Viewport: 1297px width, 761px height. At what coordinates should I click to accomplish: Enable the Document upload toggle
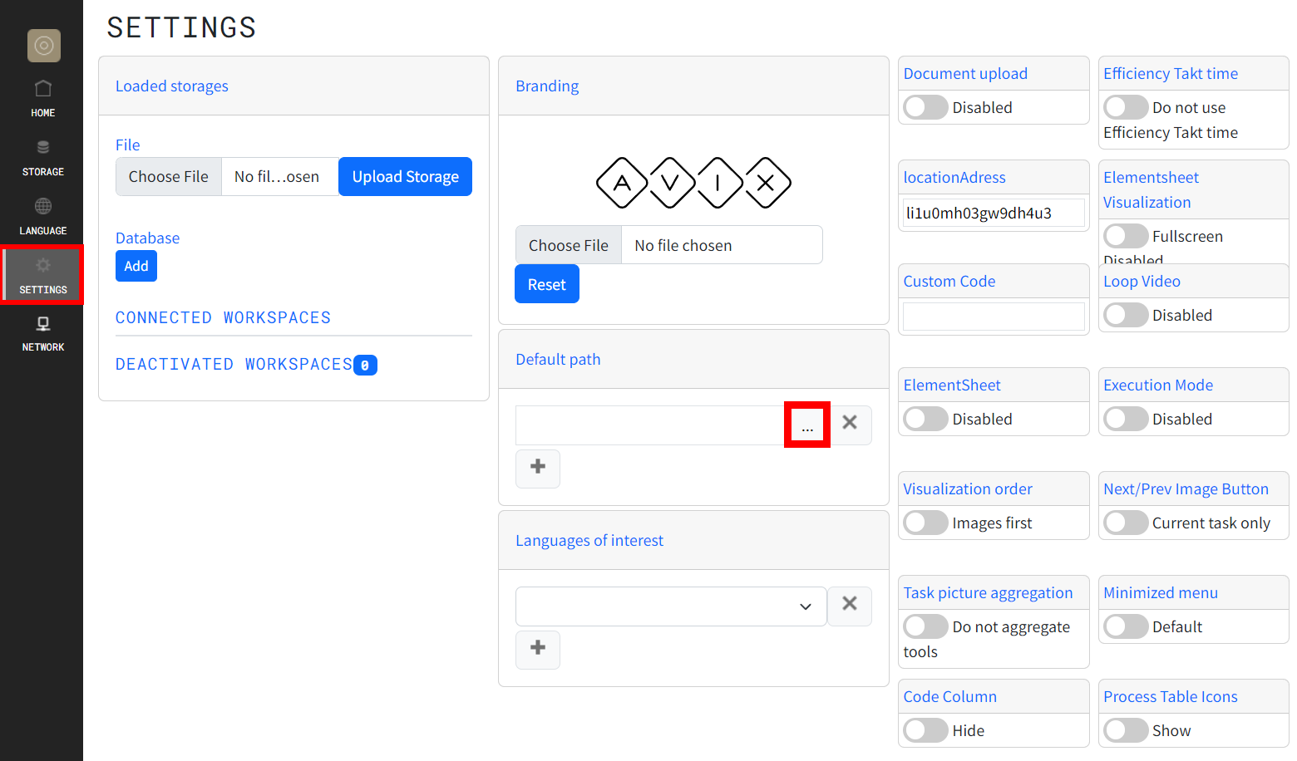tap(925, 107)
